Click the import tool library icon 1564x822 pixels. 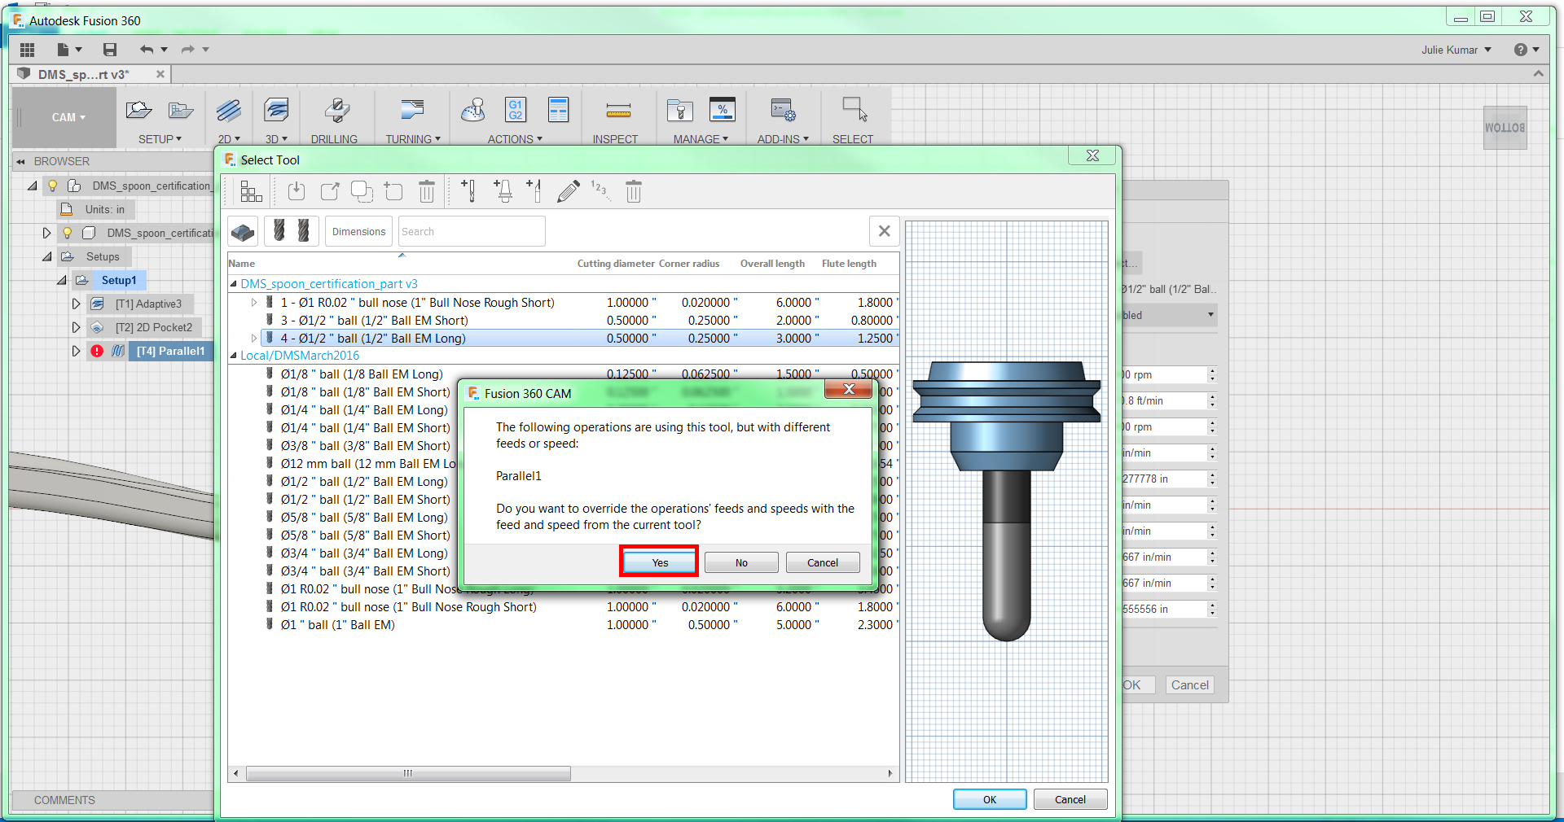(297, 192)
